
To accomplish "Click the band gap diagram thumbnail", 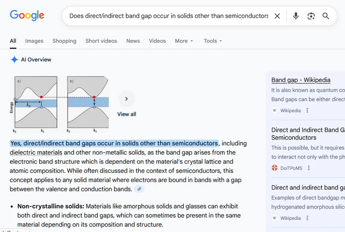I will point(59,104).
